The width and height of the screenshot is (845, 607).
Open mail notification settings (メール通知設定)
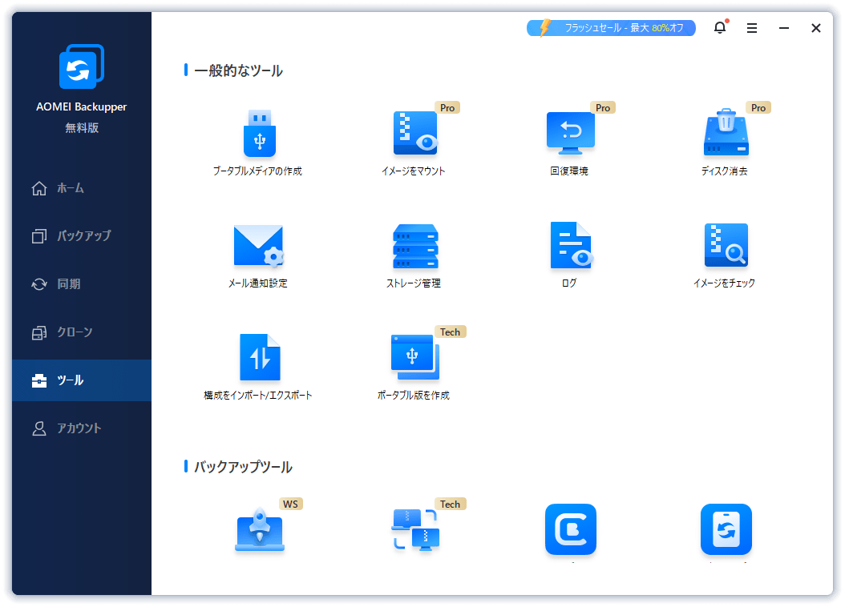pyautogui.click(x=258, y=247)
